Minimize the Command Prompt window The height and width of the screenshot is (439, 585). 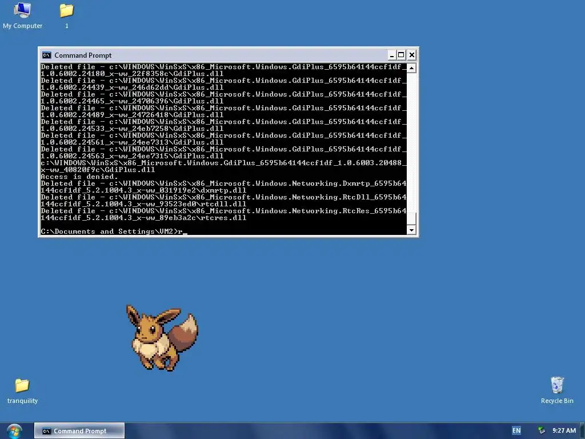point(391,55)
